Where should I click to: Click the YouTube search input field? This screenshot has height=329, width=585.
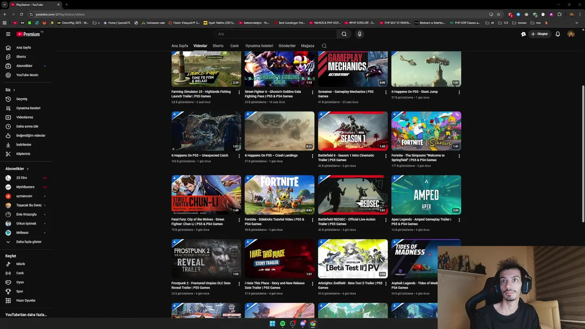[277, 34]
